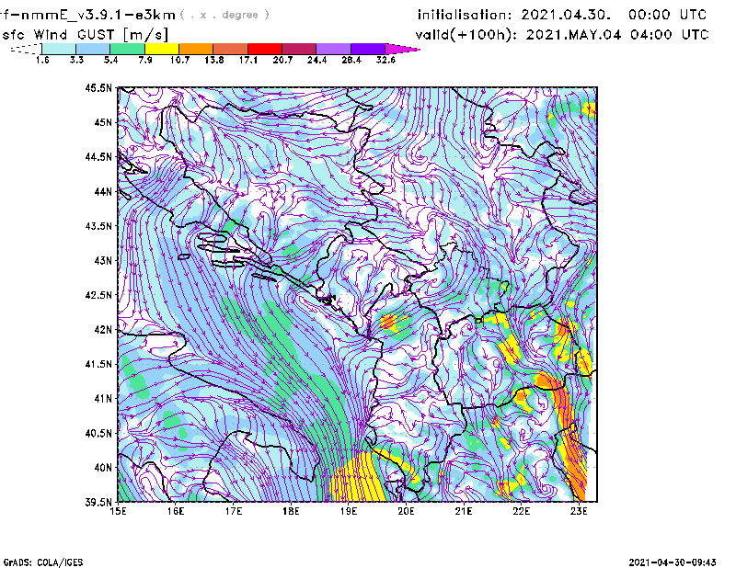736x568 pixels.
Task: Click the 15E longitude label
Action: click(119, 511)
